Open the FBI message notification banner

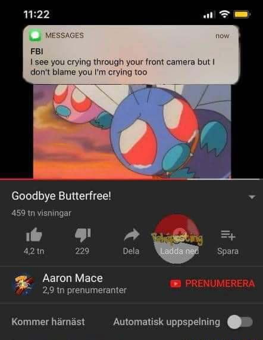tap(131, 55)
